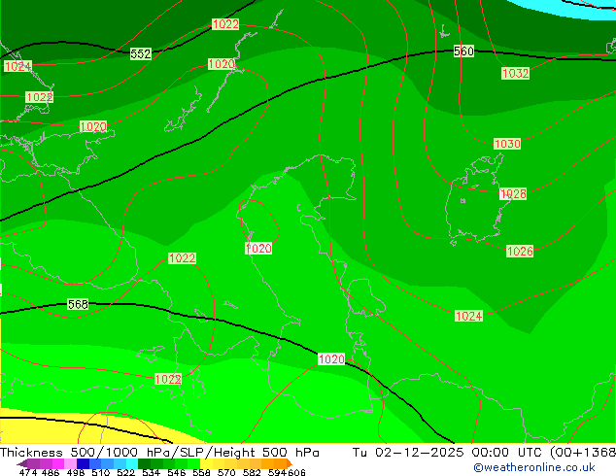
Task: Select the cyan legend swatch
Action: tap(132, 463)
